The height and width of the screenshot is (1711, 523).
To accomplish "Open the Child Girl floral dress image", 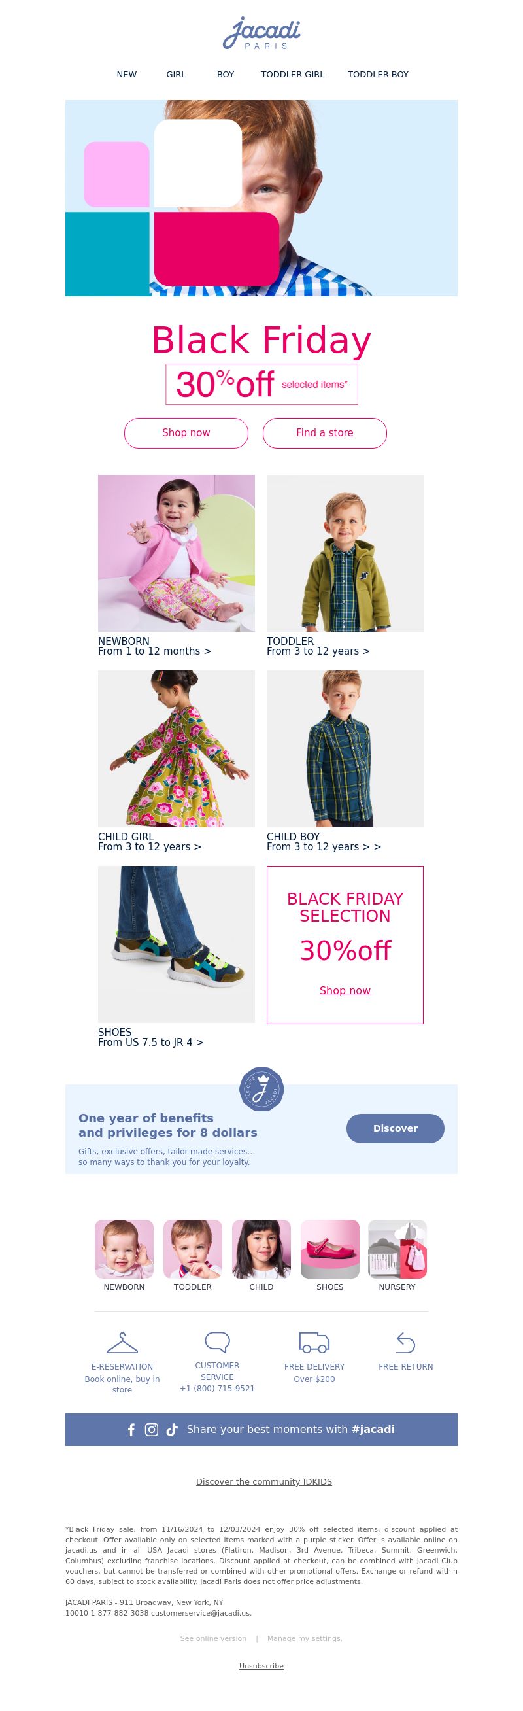I will point(177,748).
